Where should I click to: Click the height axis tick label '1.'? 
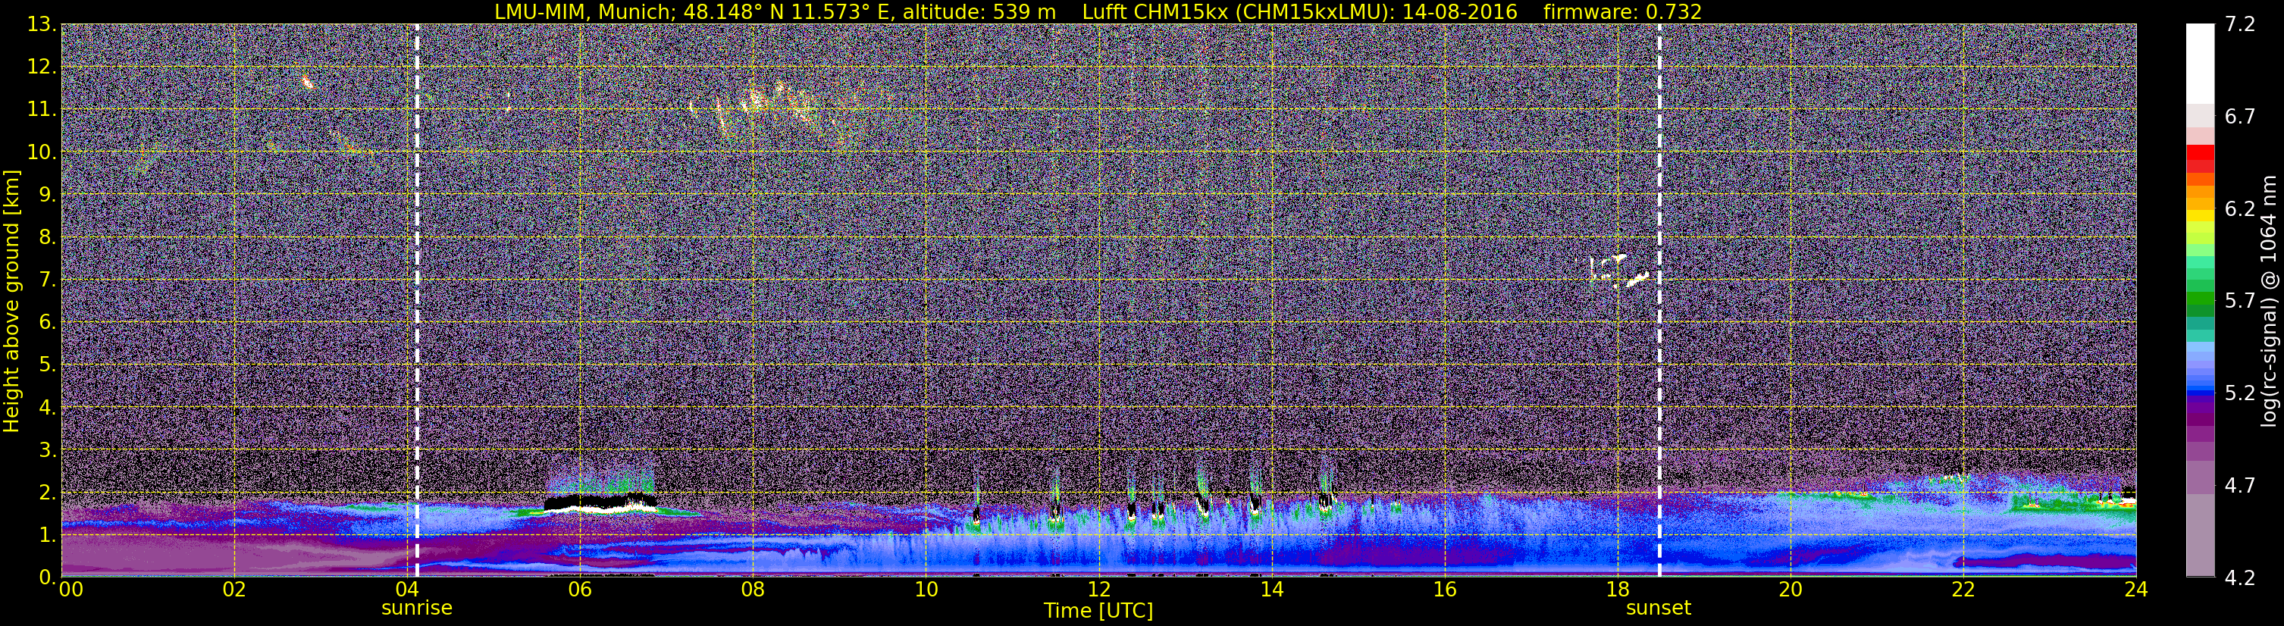click(47, 534)
